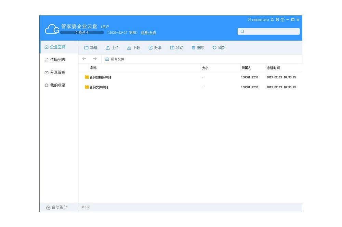Go forward using the right arrow
Screen dimensions: 342x227
click(x=95, y=59)
